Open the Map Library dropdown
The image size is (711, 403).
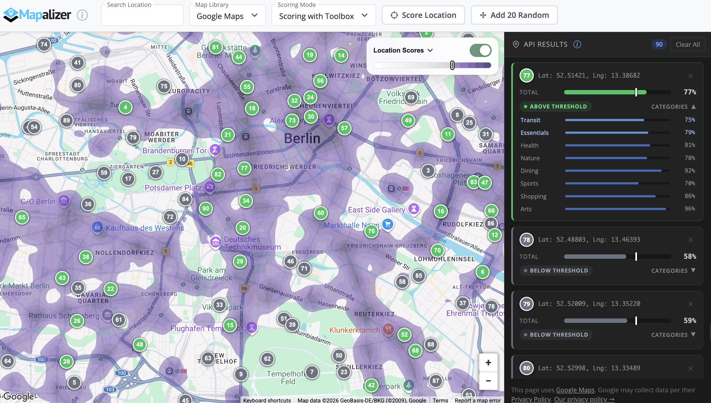[227, 16]
